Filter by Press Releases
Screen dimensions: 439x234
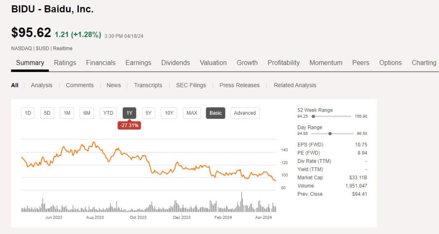pos(240,85)
